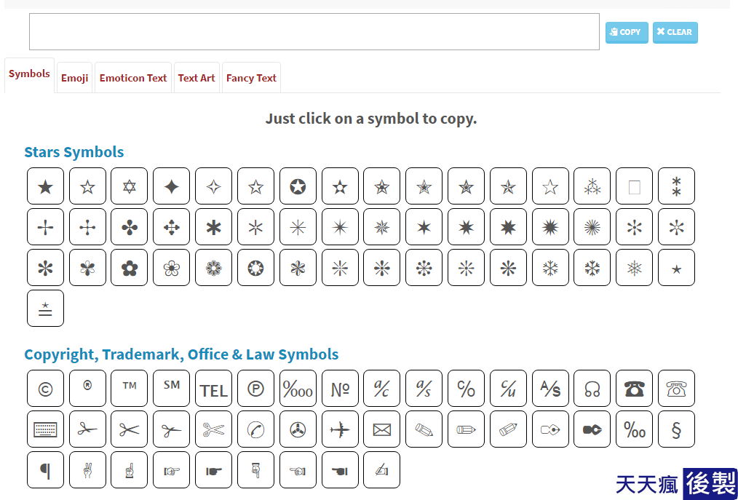Select the section sign § symbol

(x=676, y=429)
